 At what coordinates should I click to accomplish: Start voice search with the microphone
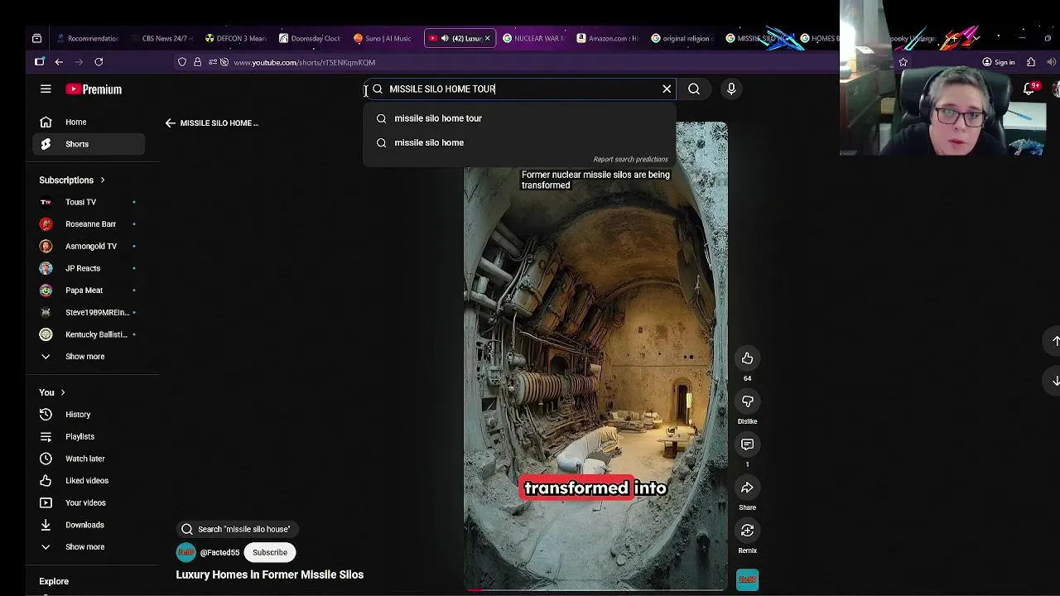pos(731,89)
